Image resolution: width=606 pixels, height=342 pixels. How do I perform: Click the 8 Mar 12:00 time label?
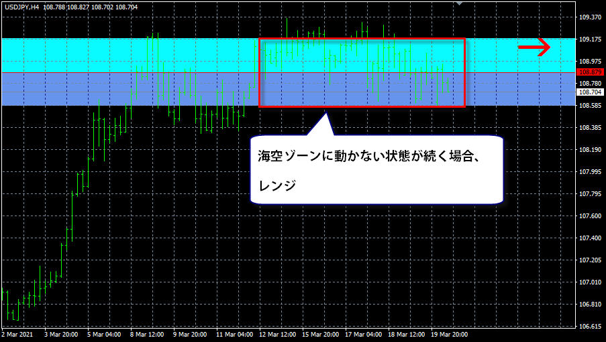[x=147, y=334]
